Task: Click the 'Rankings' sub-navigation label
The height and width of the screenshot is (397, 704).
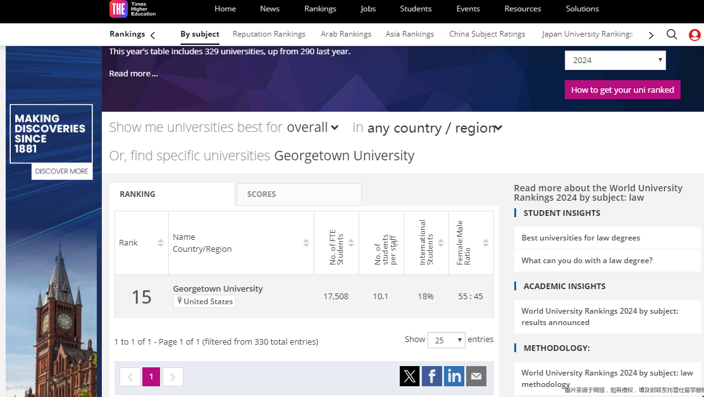Action: (127, 34)
